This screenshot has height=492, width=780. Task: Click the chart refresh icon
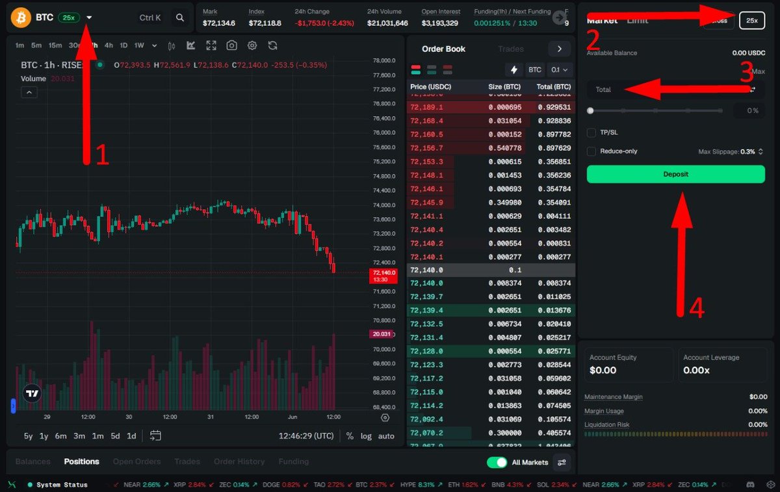pos(272,45)
